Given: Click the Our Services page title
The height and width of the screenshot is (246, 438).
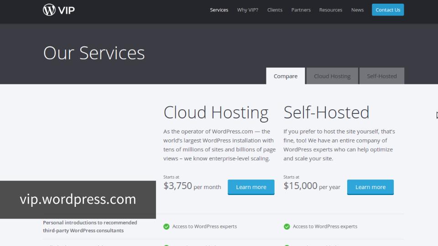Looking at the screenshot, I should pyautogui.click(x=94, y=53).
